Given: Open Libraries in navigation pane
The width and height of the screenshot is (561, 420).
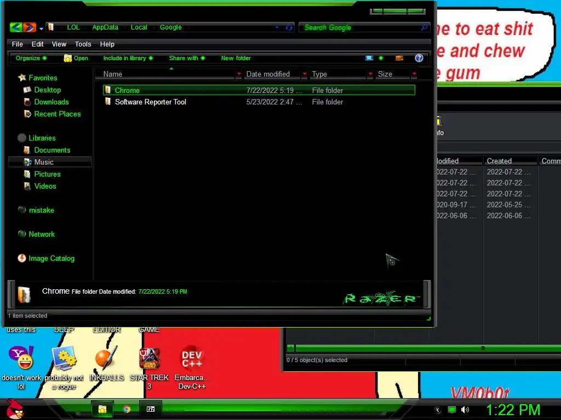Looking at the screenshot, I should pos(37,138).
